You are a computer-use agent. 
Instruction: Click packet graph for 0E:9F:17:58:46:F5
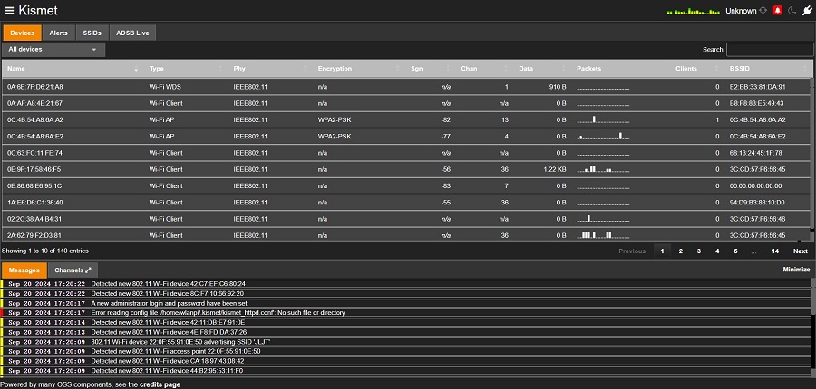[x=603, y=169]
